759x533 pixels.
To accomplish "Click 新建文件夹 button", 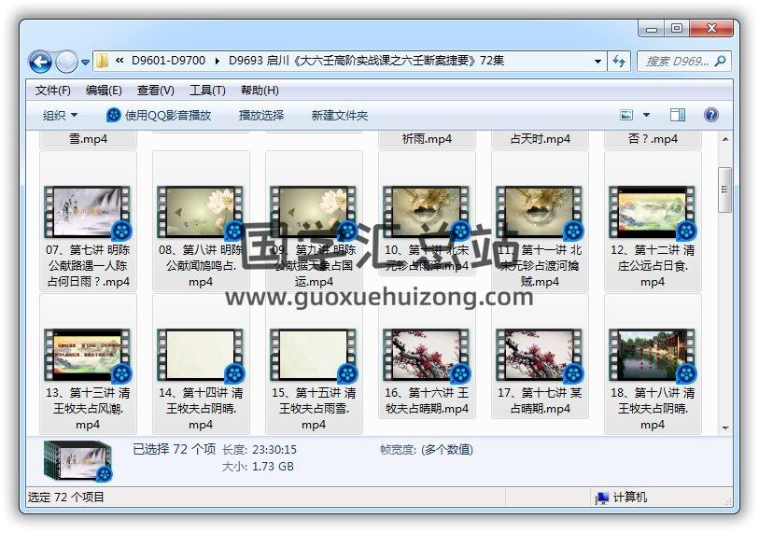I will click(339, 116).
